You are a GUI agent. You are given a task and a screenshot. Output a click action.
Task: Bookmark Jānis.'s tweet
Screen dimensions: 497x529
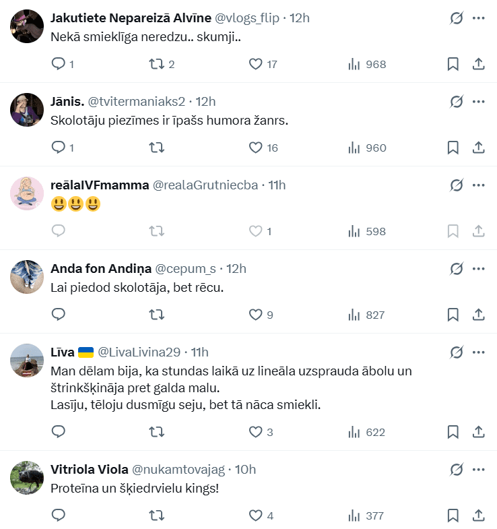click(453, 148)
